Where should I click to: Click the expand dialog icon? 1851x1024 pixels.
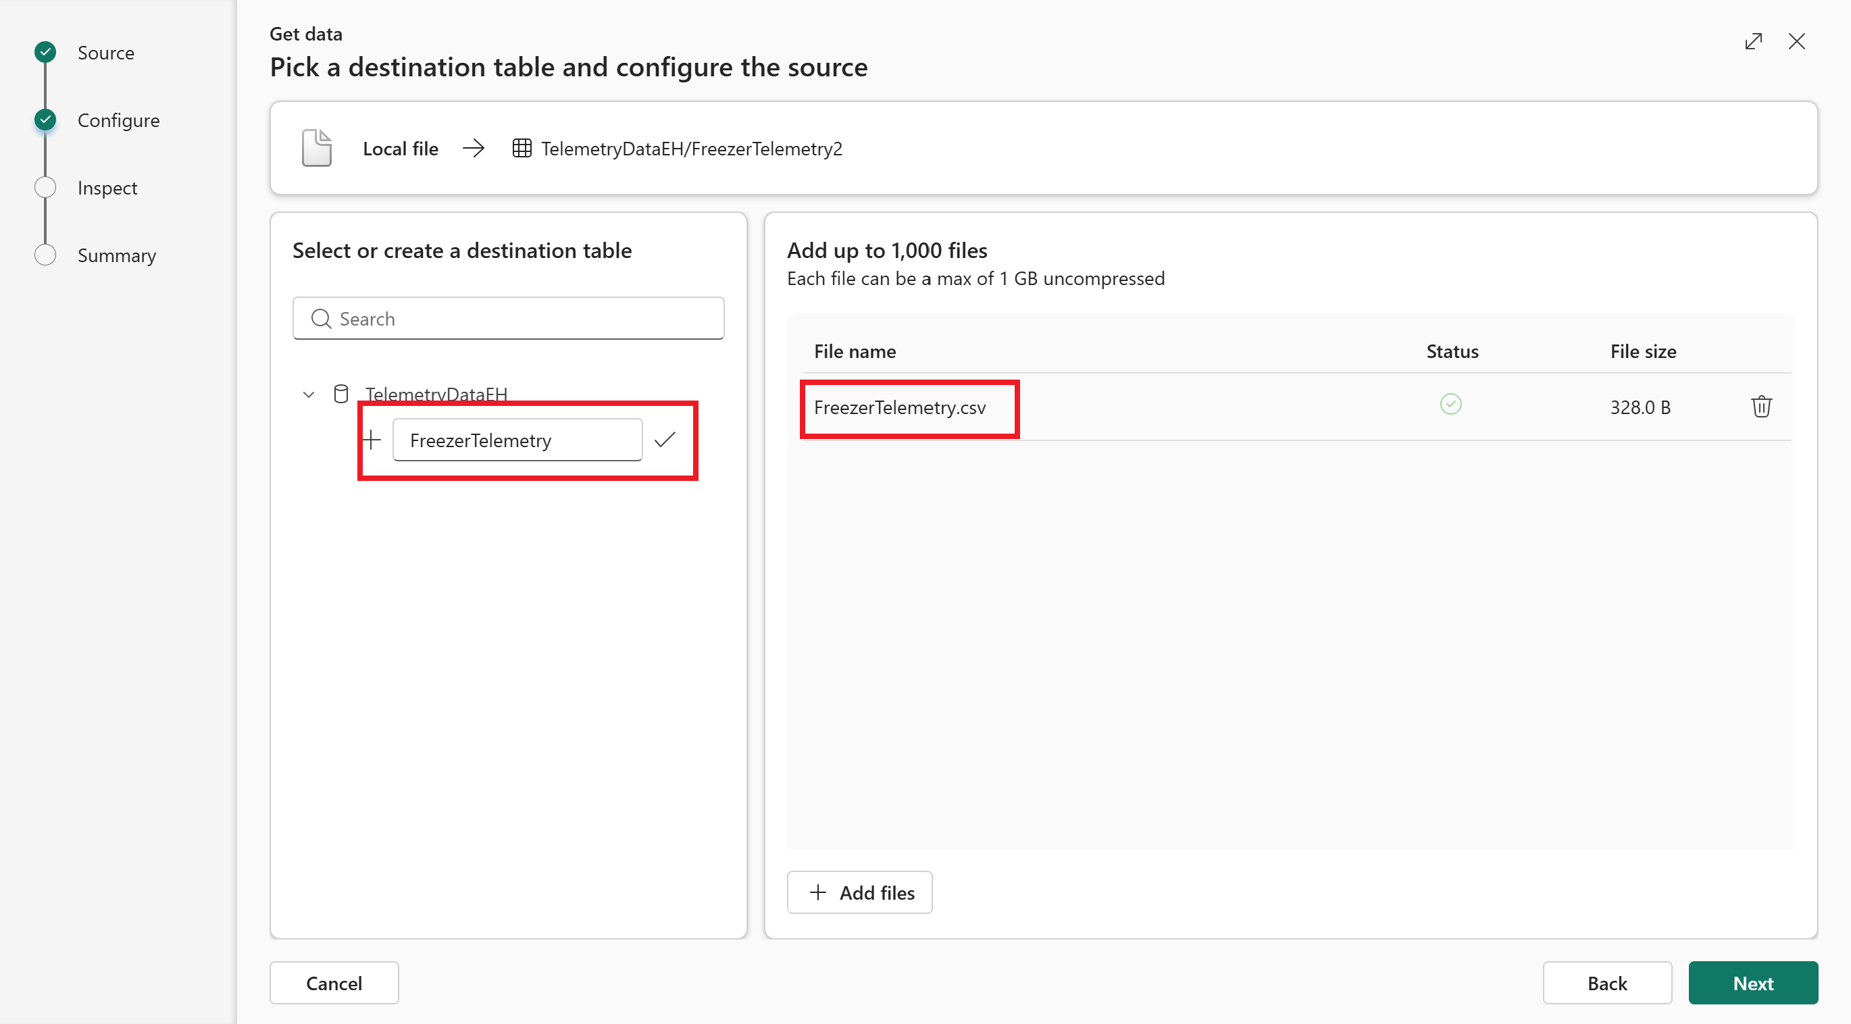1753,42
